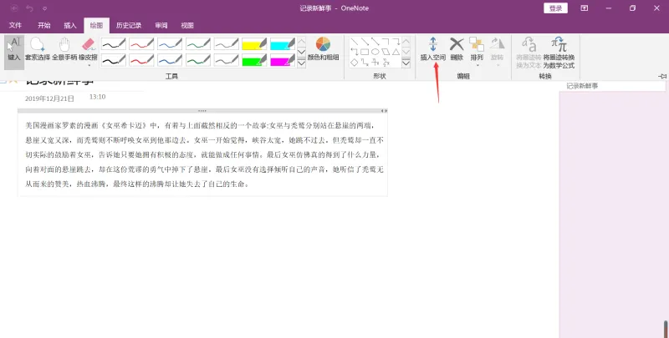The image size is (669, 338).
Task: Activate the 套索选择 lasso select tool
Action: point(37,48)
